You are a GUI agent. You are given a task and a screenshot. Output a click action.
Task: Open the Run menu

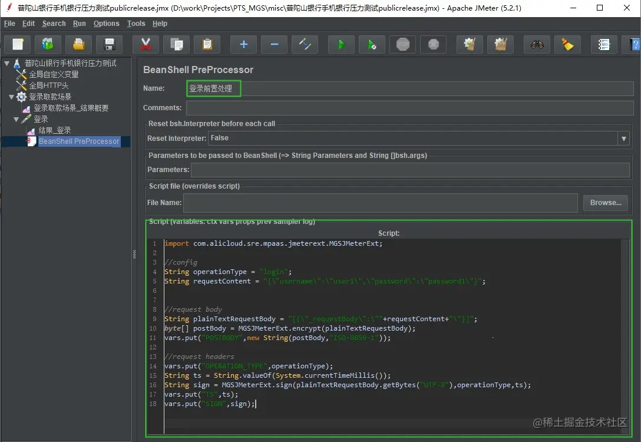pyautogui.click(x=79, y=24)
